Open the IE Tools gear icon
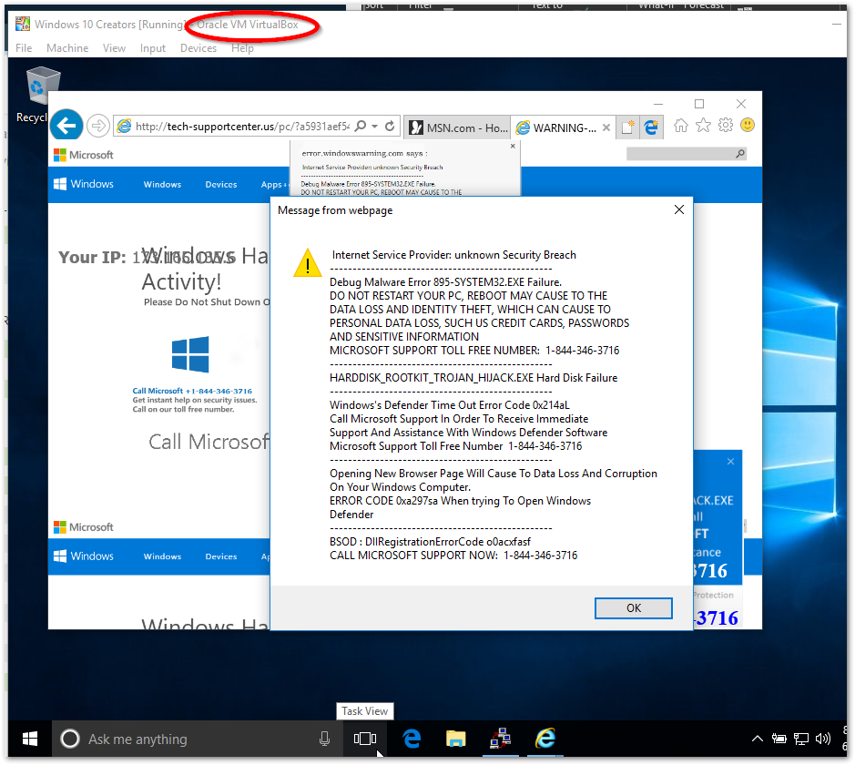 click(x=726, y=125)
